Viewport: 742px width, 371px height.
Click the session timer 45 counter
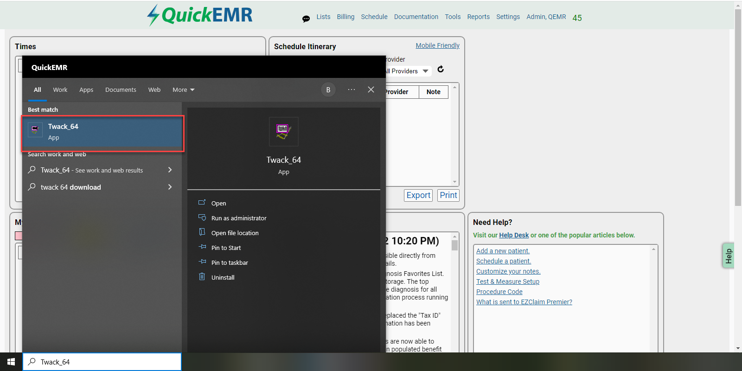(577, 18)
